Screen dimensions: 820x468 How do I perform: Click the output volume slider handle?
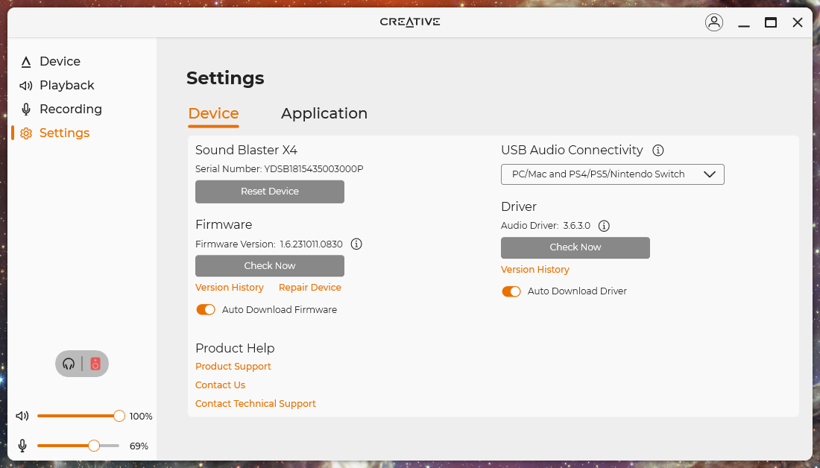coord(119,417)
